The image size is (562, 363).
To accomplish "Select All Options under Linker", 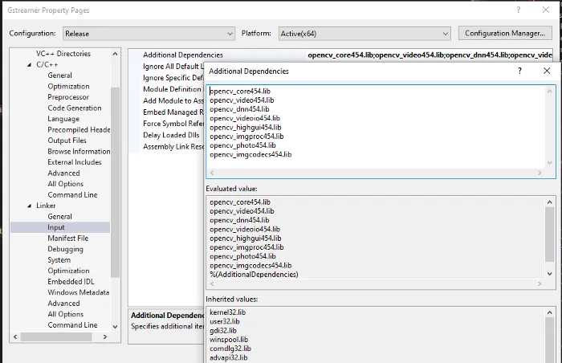I will click(x=65, y=314).
